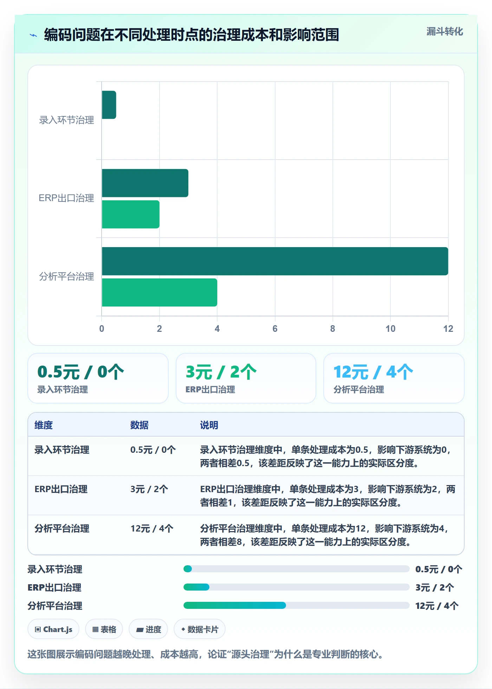Click the ERP出口治理 light green bar
Image resolution: width=492 pixels, height=689 pixels.
click(131, 214)
